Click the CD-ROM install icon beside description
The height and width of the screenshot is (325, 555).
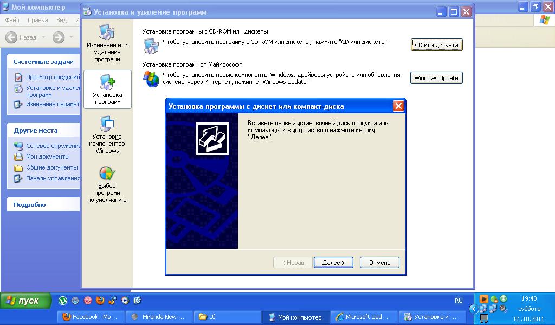[x=151, y=46]
